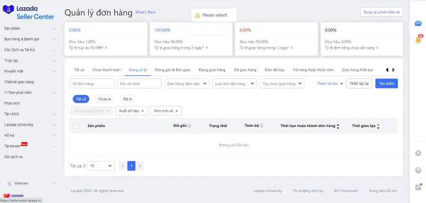
Task: Select the Đã in filter
Action: click(x=127, y=99)
